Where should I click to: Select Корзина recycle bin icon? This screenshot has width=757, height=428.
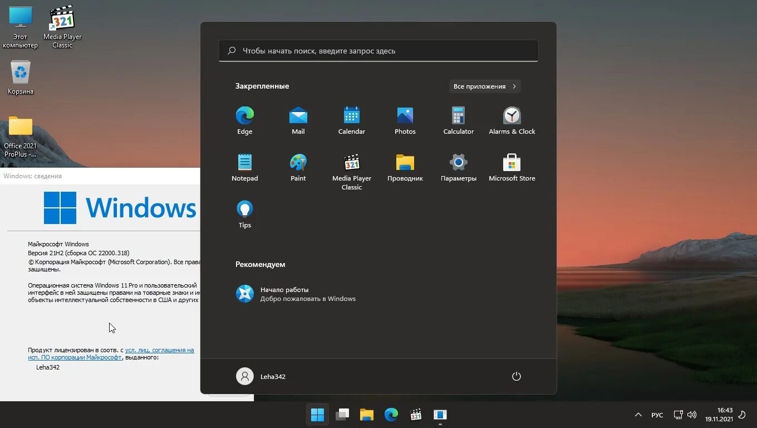pyautogui.click(x=21, y=77)
